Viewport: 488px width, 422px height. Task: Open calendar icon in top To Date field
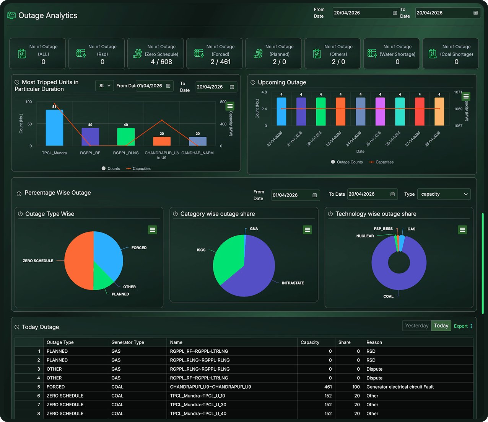tap(475, 13)
